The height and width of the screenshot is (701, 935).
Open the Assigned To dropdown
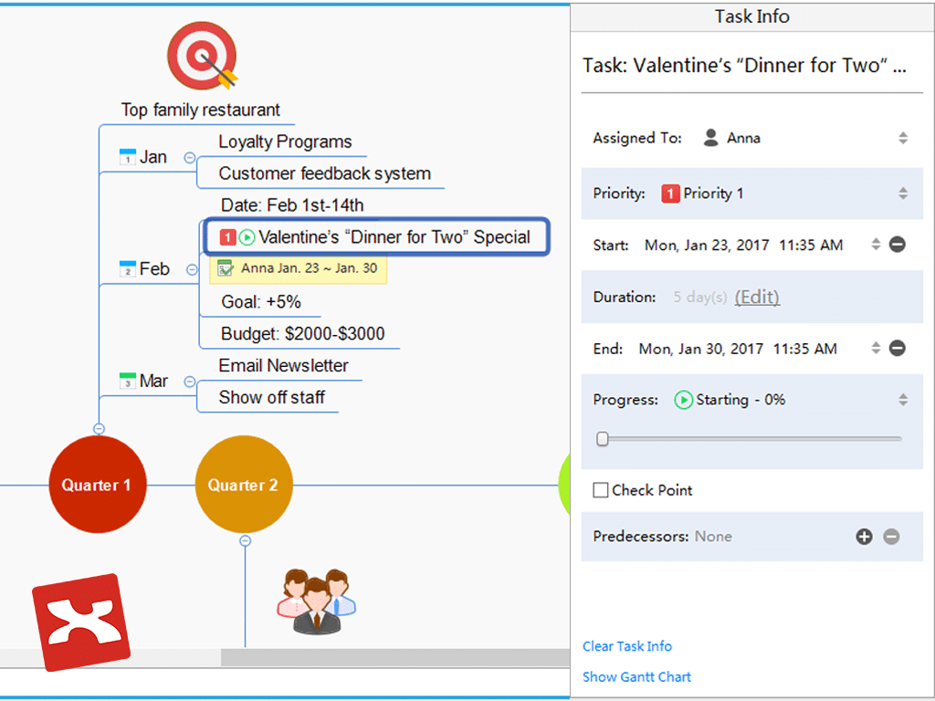pyautogui.click(x=902, y=139)
